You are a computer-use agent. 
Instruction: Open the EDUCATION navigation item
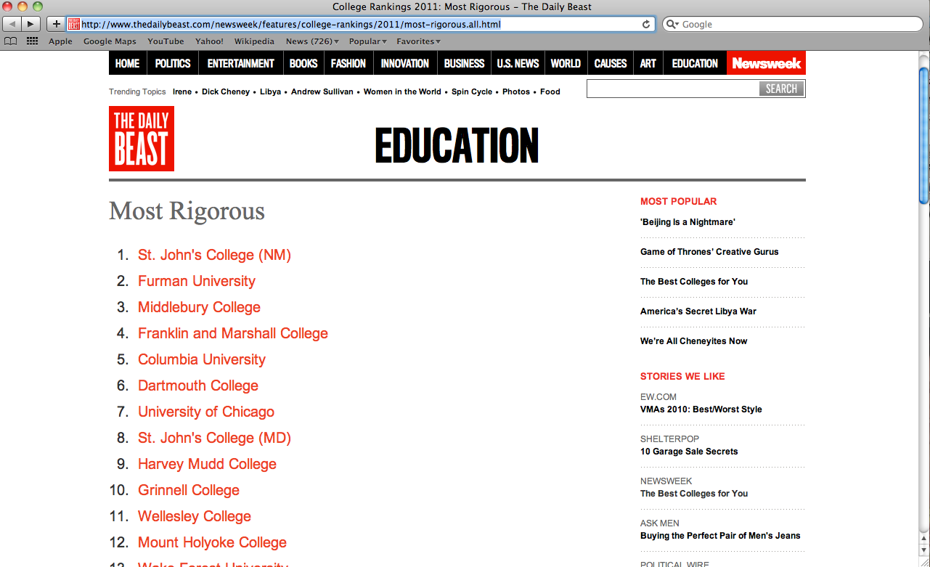click(695, 63)
